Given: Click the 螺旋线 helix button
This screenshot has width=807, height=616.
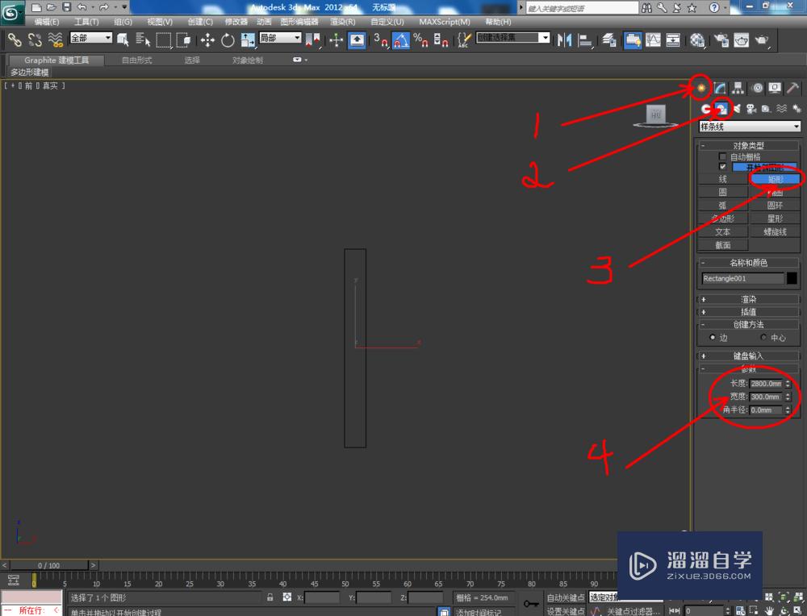Looking at the screenshot, I should [x=775, y=232].
